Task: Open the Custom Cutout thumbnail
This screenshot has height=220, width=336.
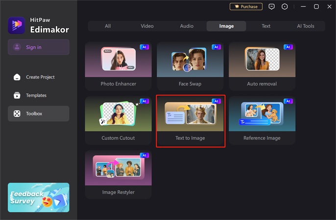Action: 119,113
